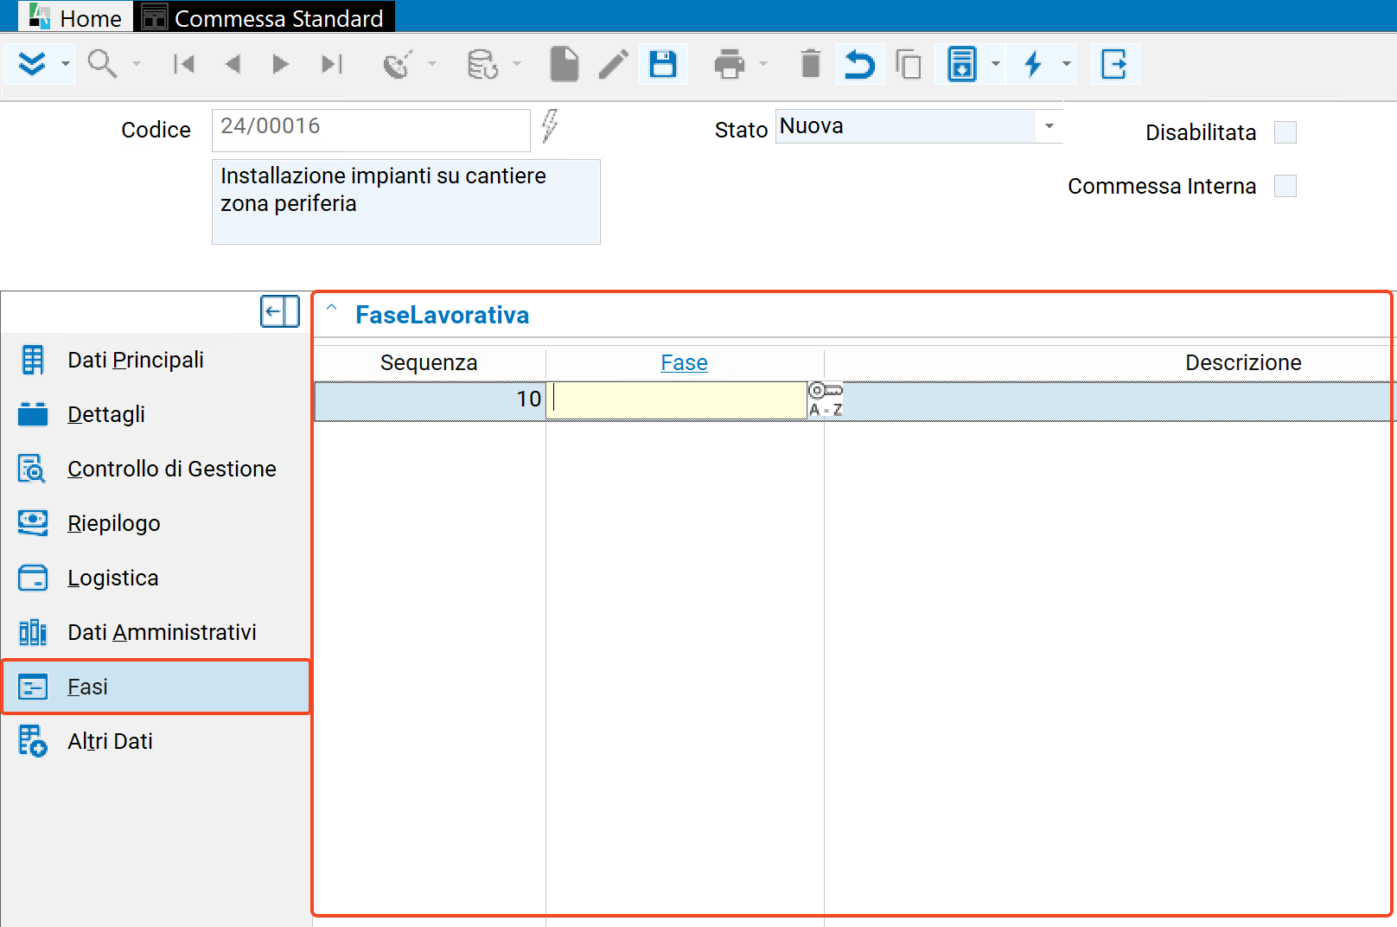This screenshot has height=927, width=1397.
Task: Go to first record
Action: pos(184,64)
